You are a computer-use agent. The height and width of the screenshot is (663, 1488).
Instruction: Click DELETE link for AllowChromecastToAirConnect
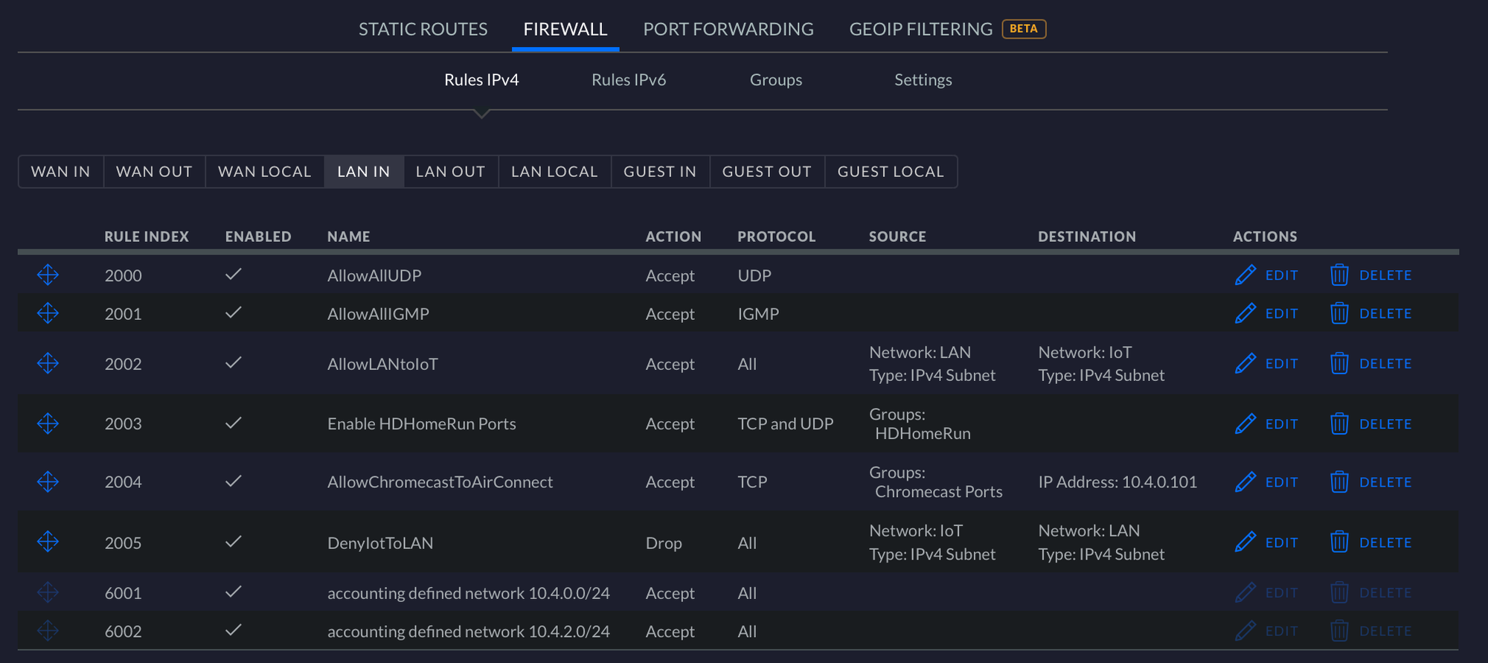[x=1385, y=482]
